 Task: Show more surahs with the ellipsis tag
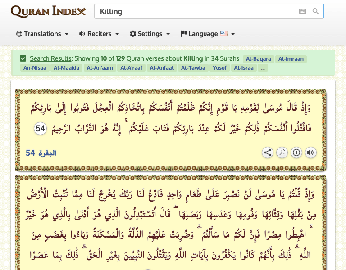[263, 68]
